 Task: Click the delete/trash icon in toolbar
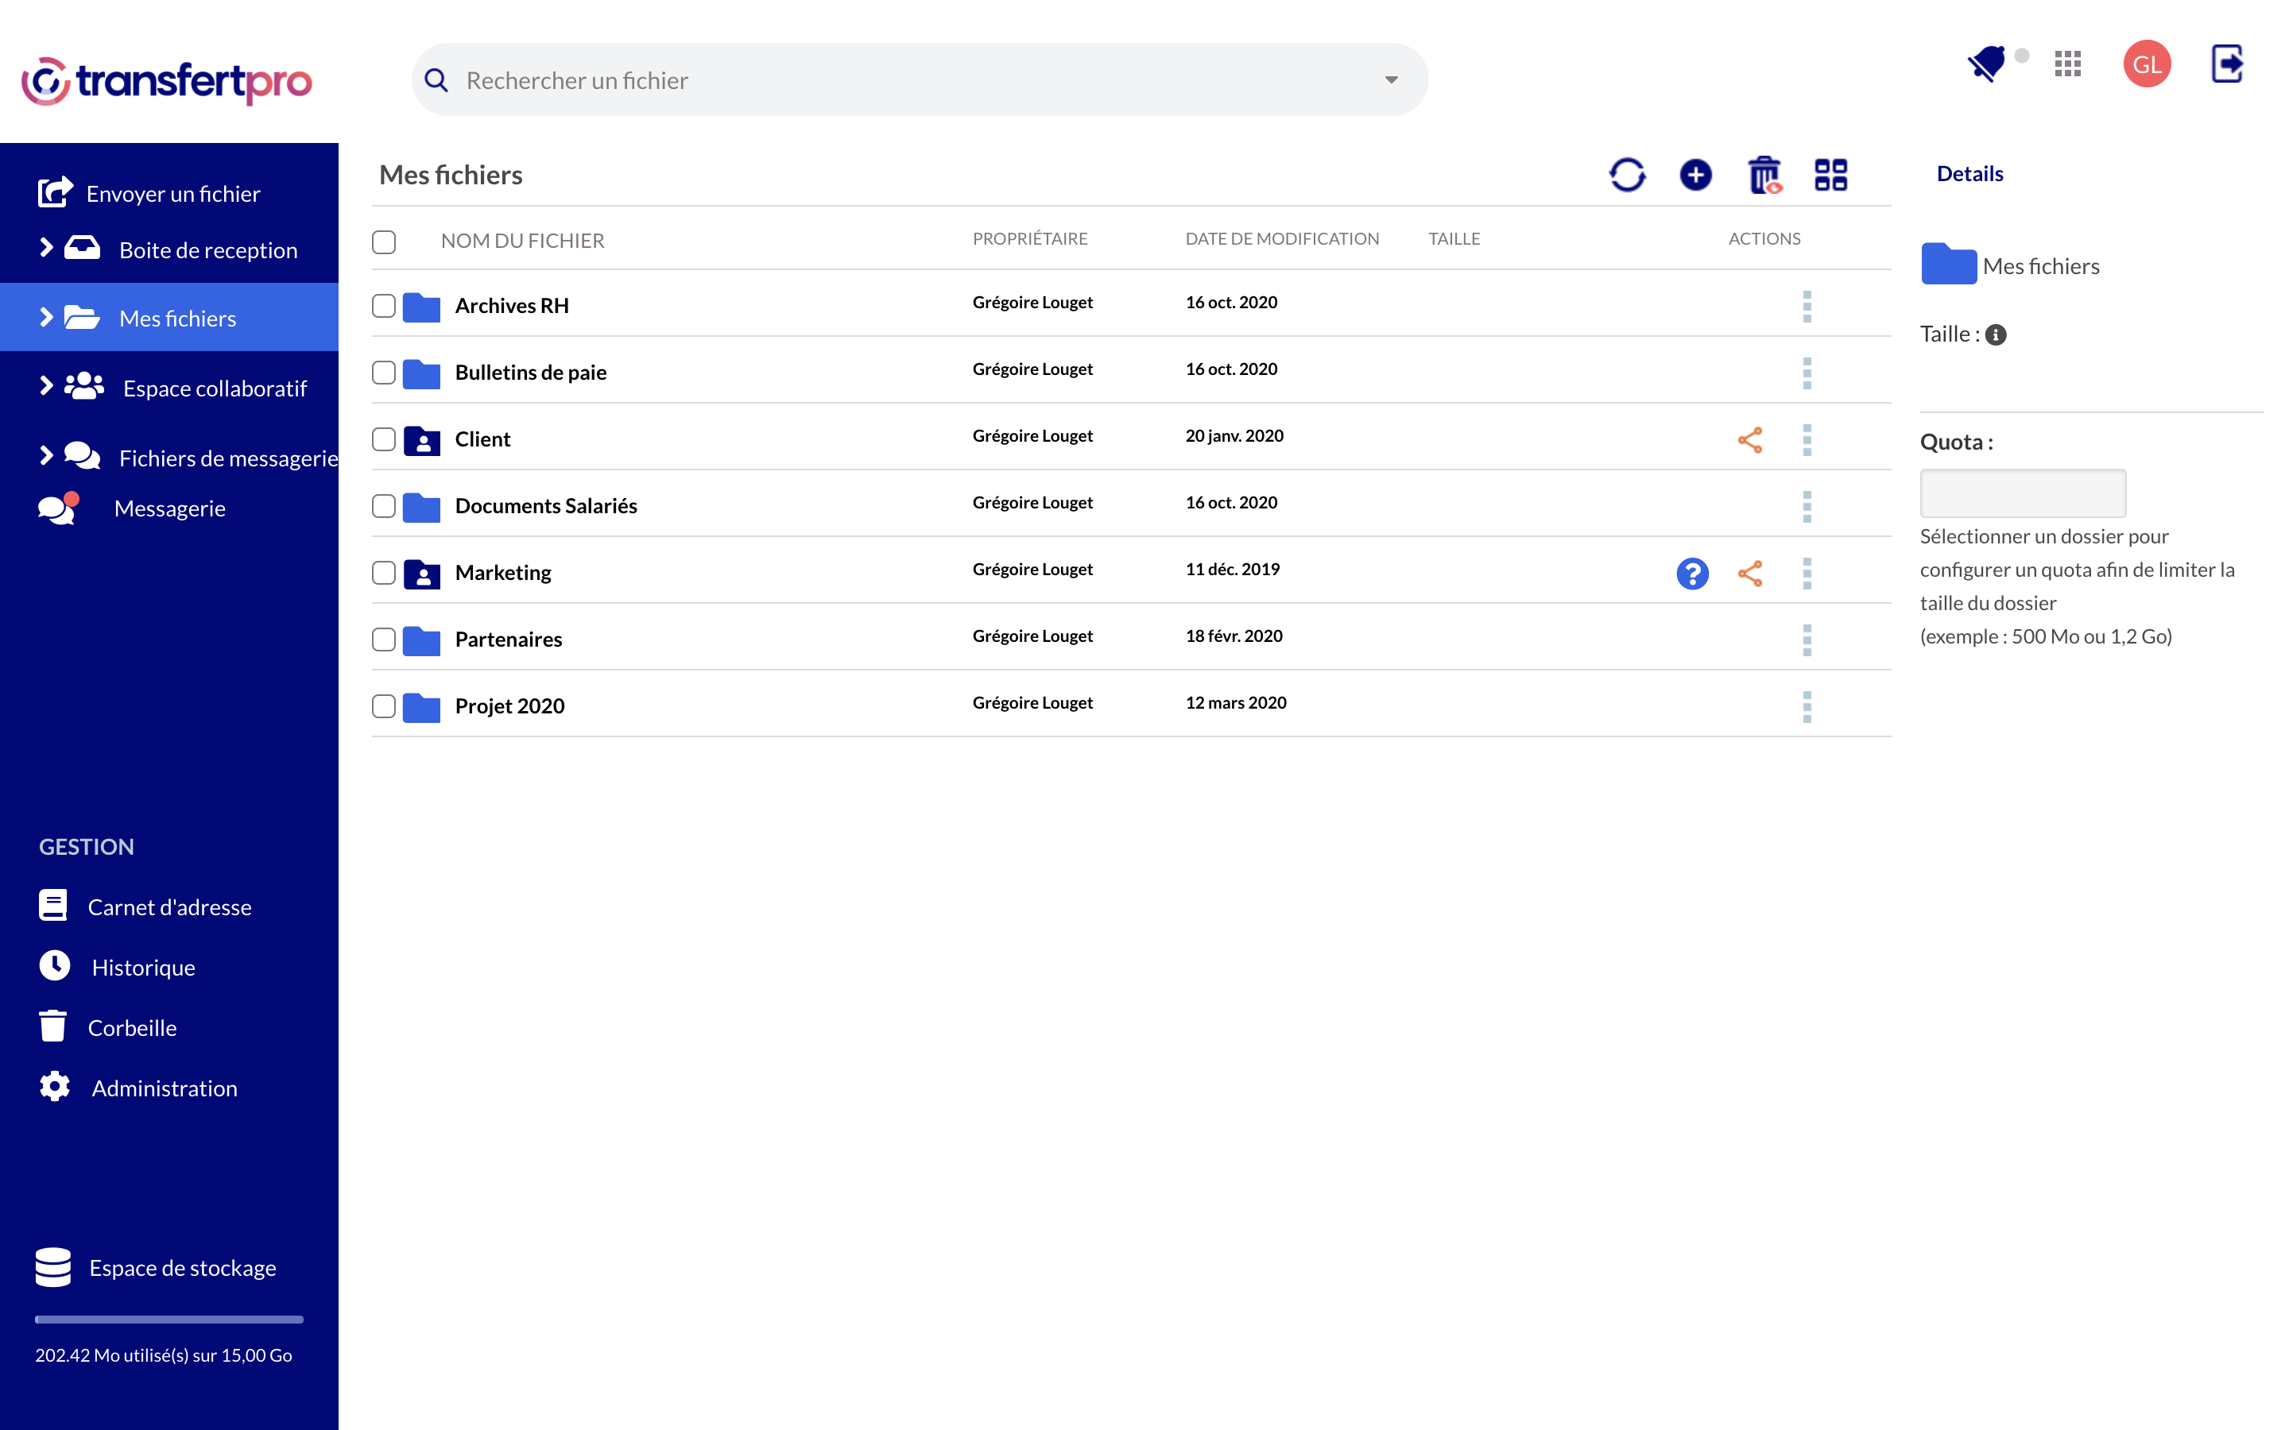[x=1764, y=173]
